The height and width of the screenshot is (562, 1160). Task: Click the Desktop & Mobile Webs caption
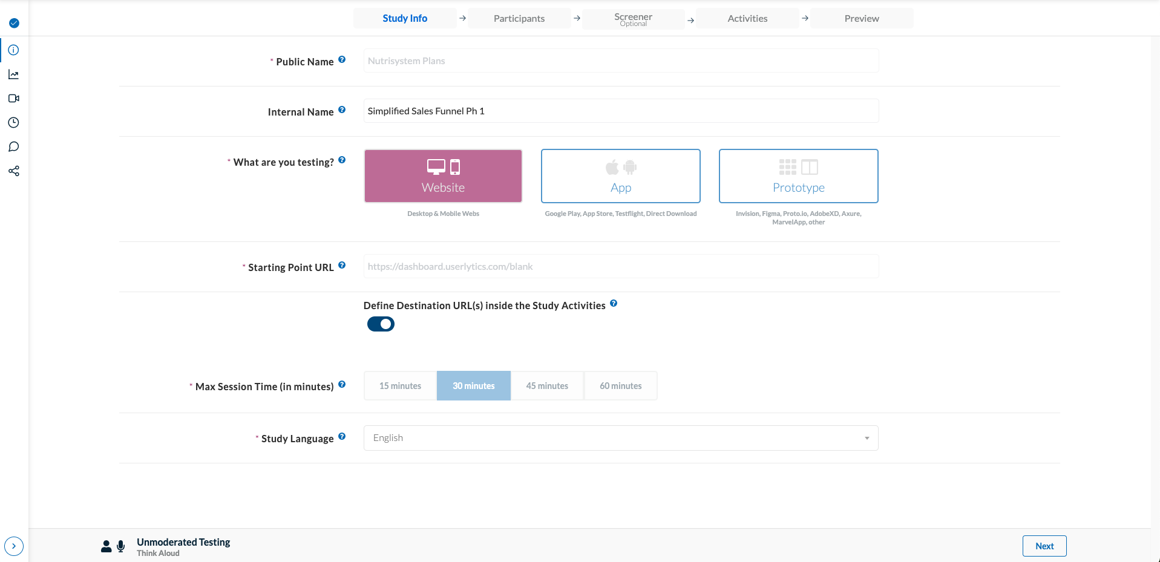[x=443, y=214]
